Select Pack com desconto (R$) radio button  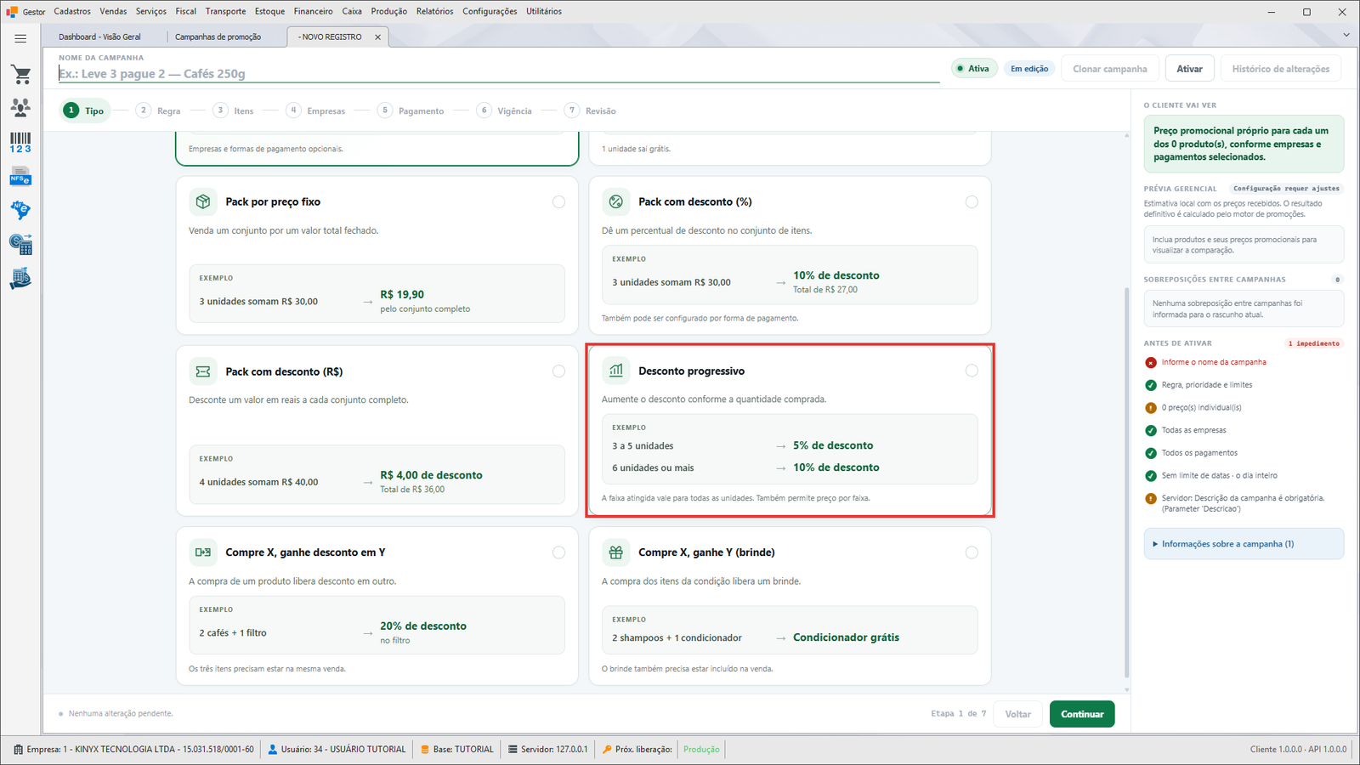tap(558, 371)
